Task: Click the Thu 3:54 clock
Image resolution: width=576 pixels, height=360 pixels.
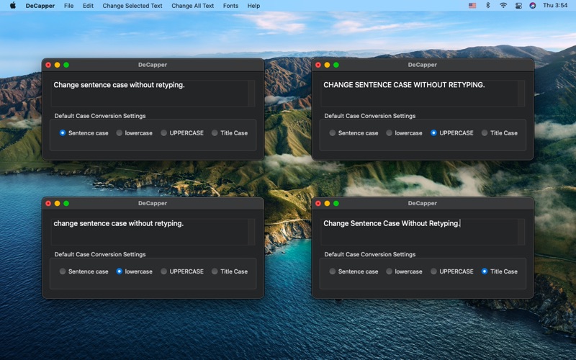Action: (555, 6)
